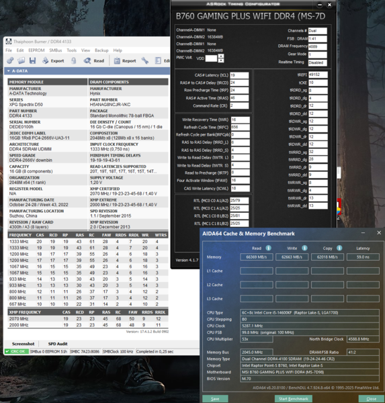Click the CPU Type field in AIDA64
Image resolution: width=385 pixels, height=403 pixels.
(x=310, y=312)
